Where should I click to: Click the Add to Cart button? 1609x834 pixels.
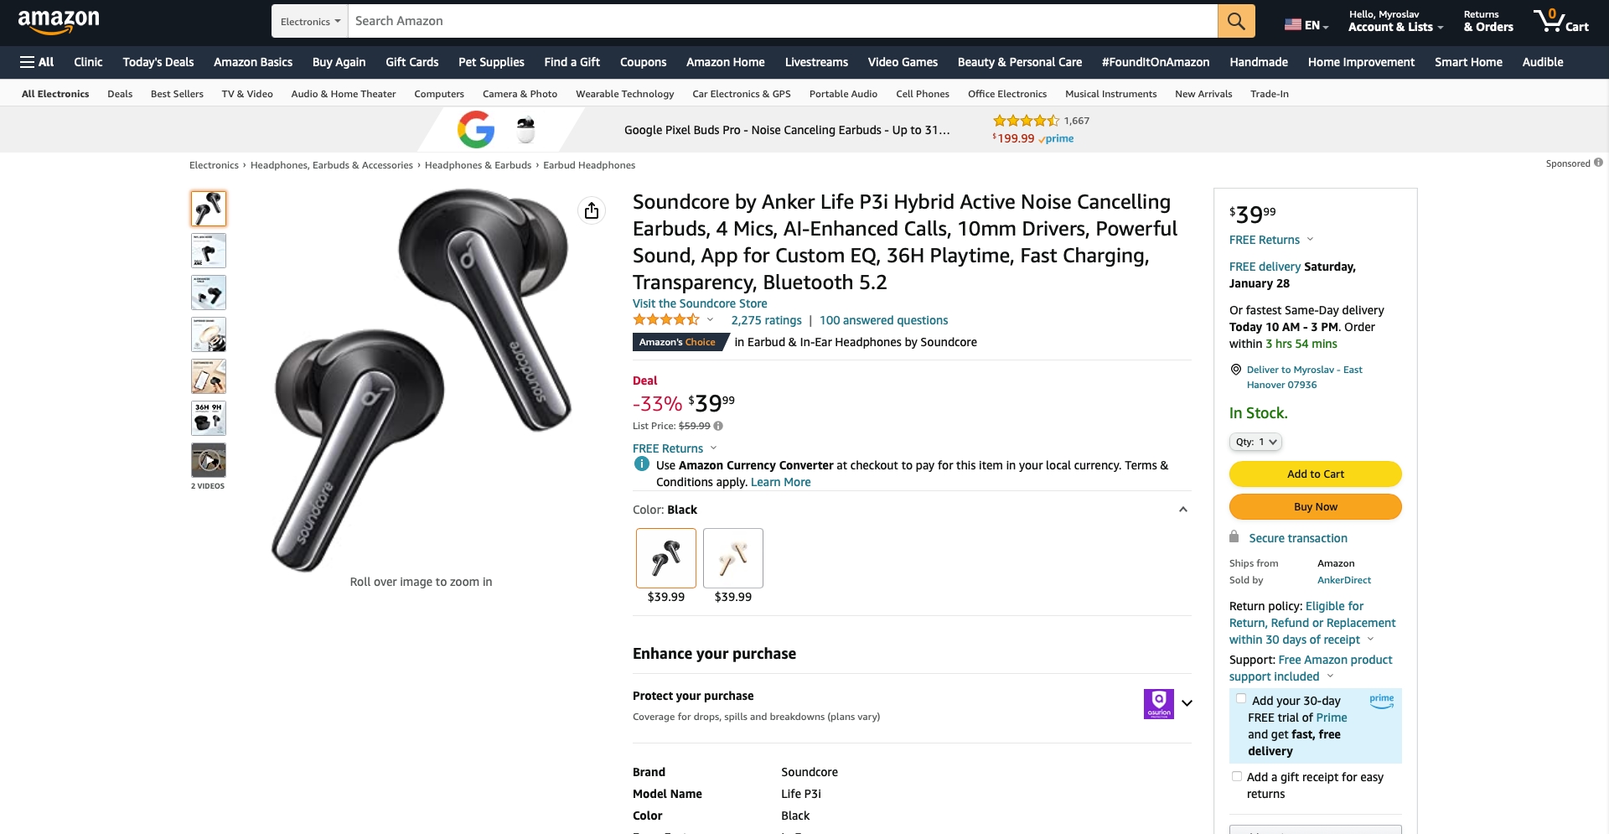(1315, 474)
